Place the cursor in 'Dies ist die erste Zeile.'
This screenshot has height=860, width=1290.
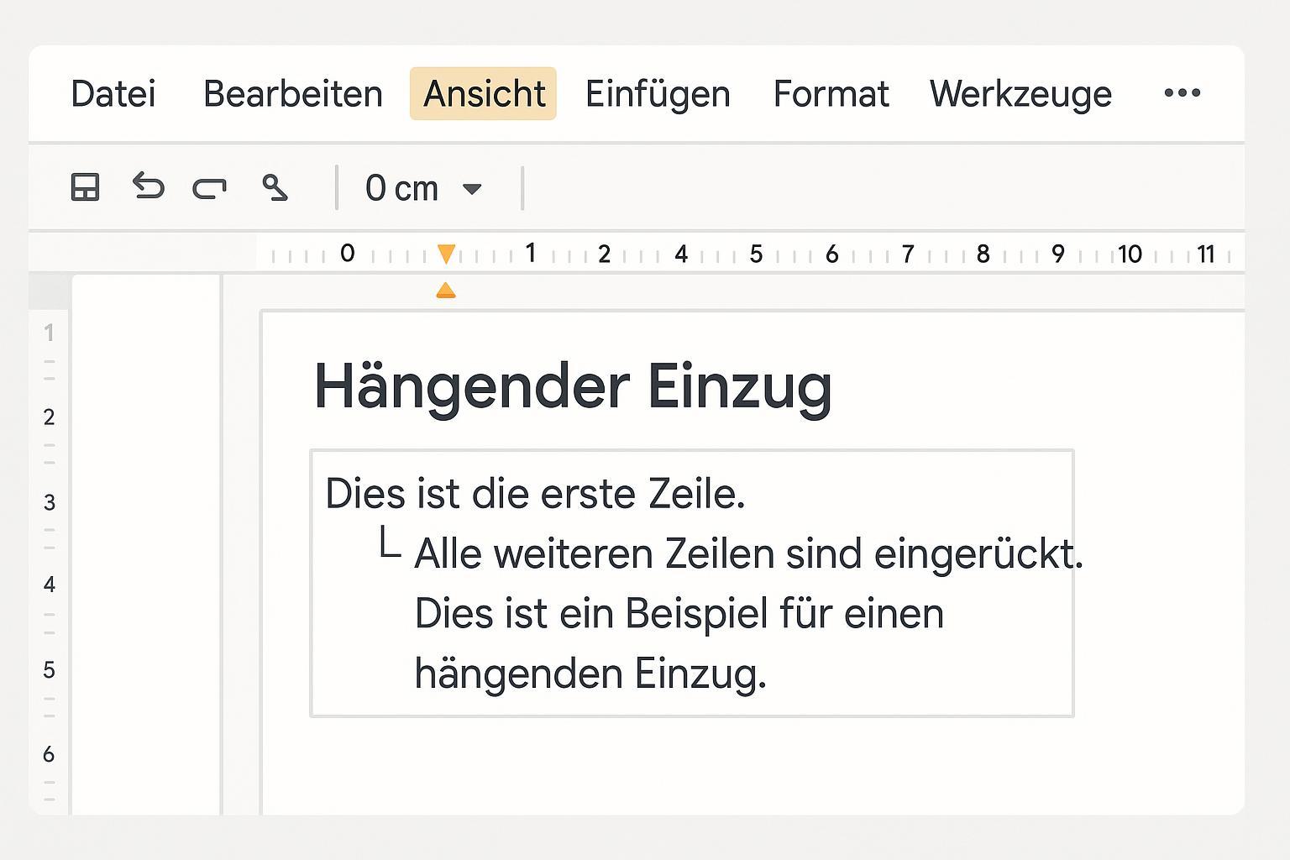point(535,494)
